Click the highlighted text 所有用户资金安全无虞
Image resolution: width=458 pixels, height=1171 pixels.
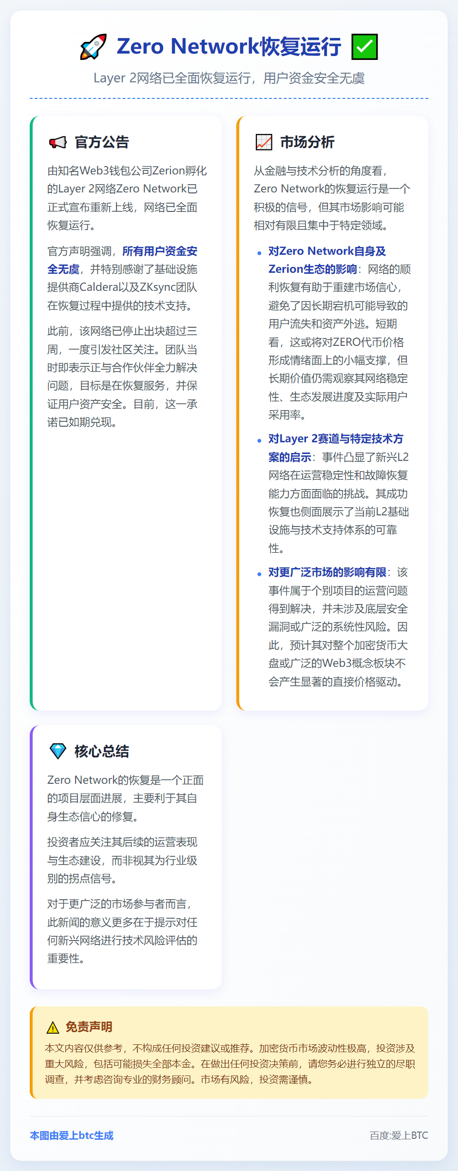(x=122, y=260)
